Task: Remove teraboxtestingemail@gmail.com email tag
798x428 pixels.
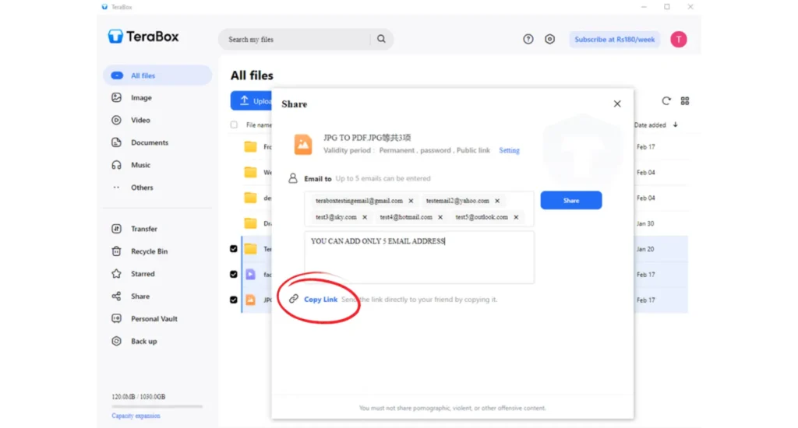Action: [411, 201]
